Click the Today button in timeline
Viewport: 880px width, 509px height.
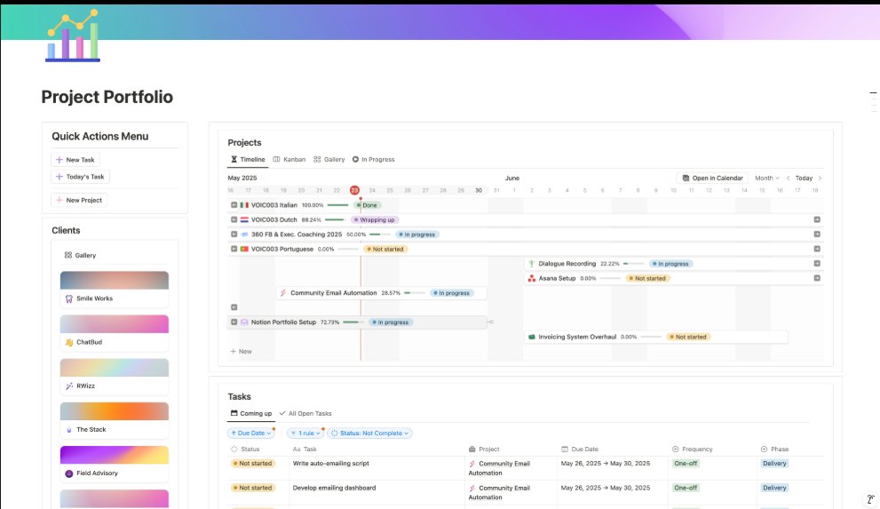(804, 178)
